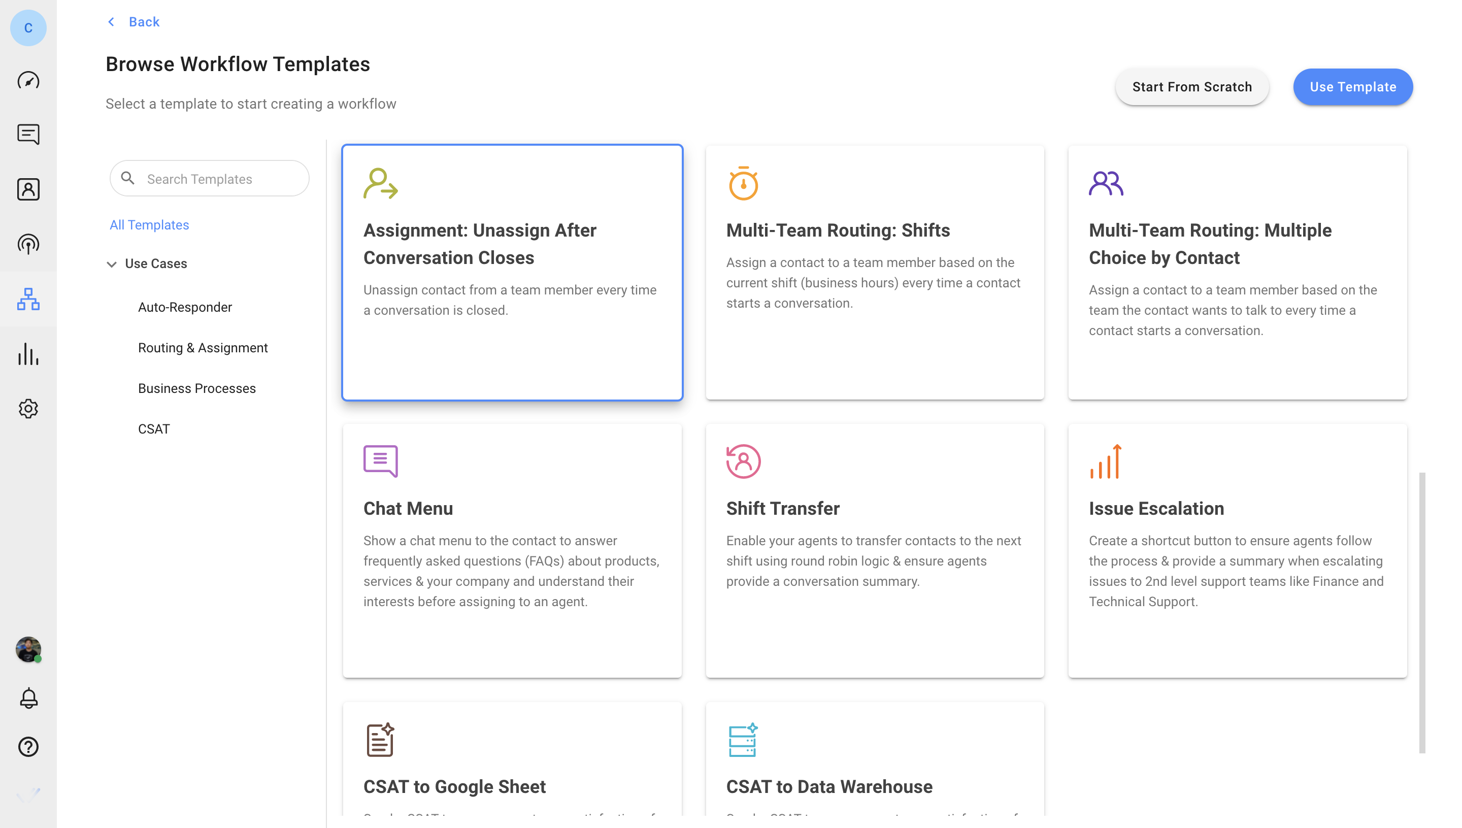Click Start From Scratch button

(1191, 87)
